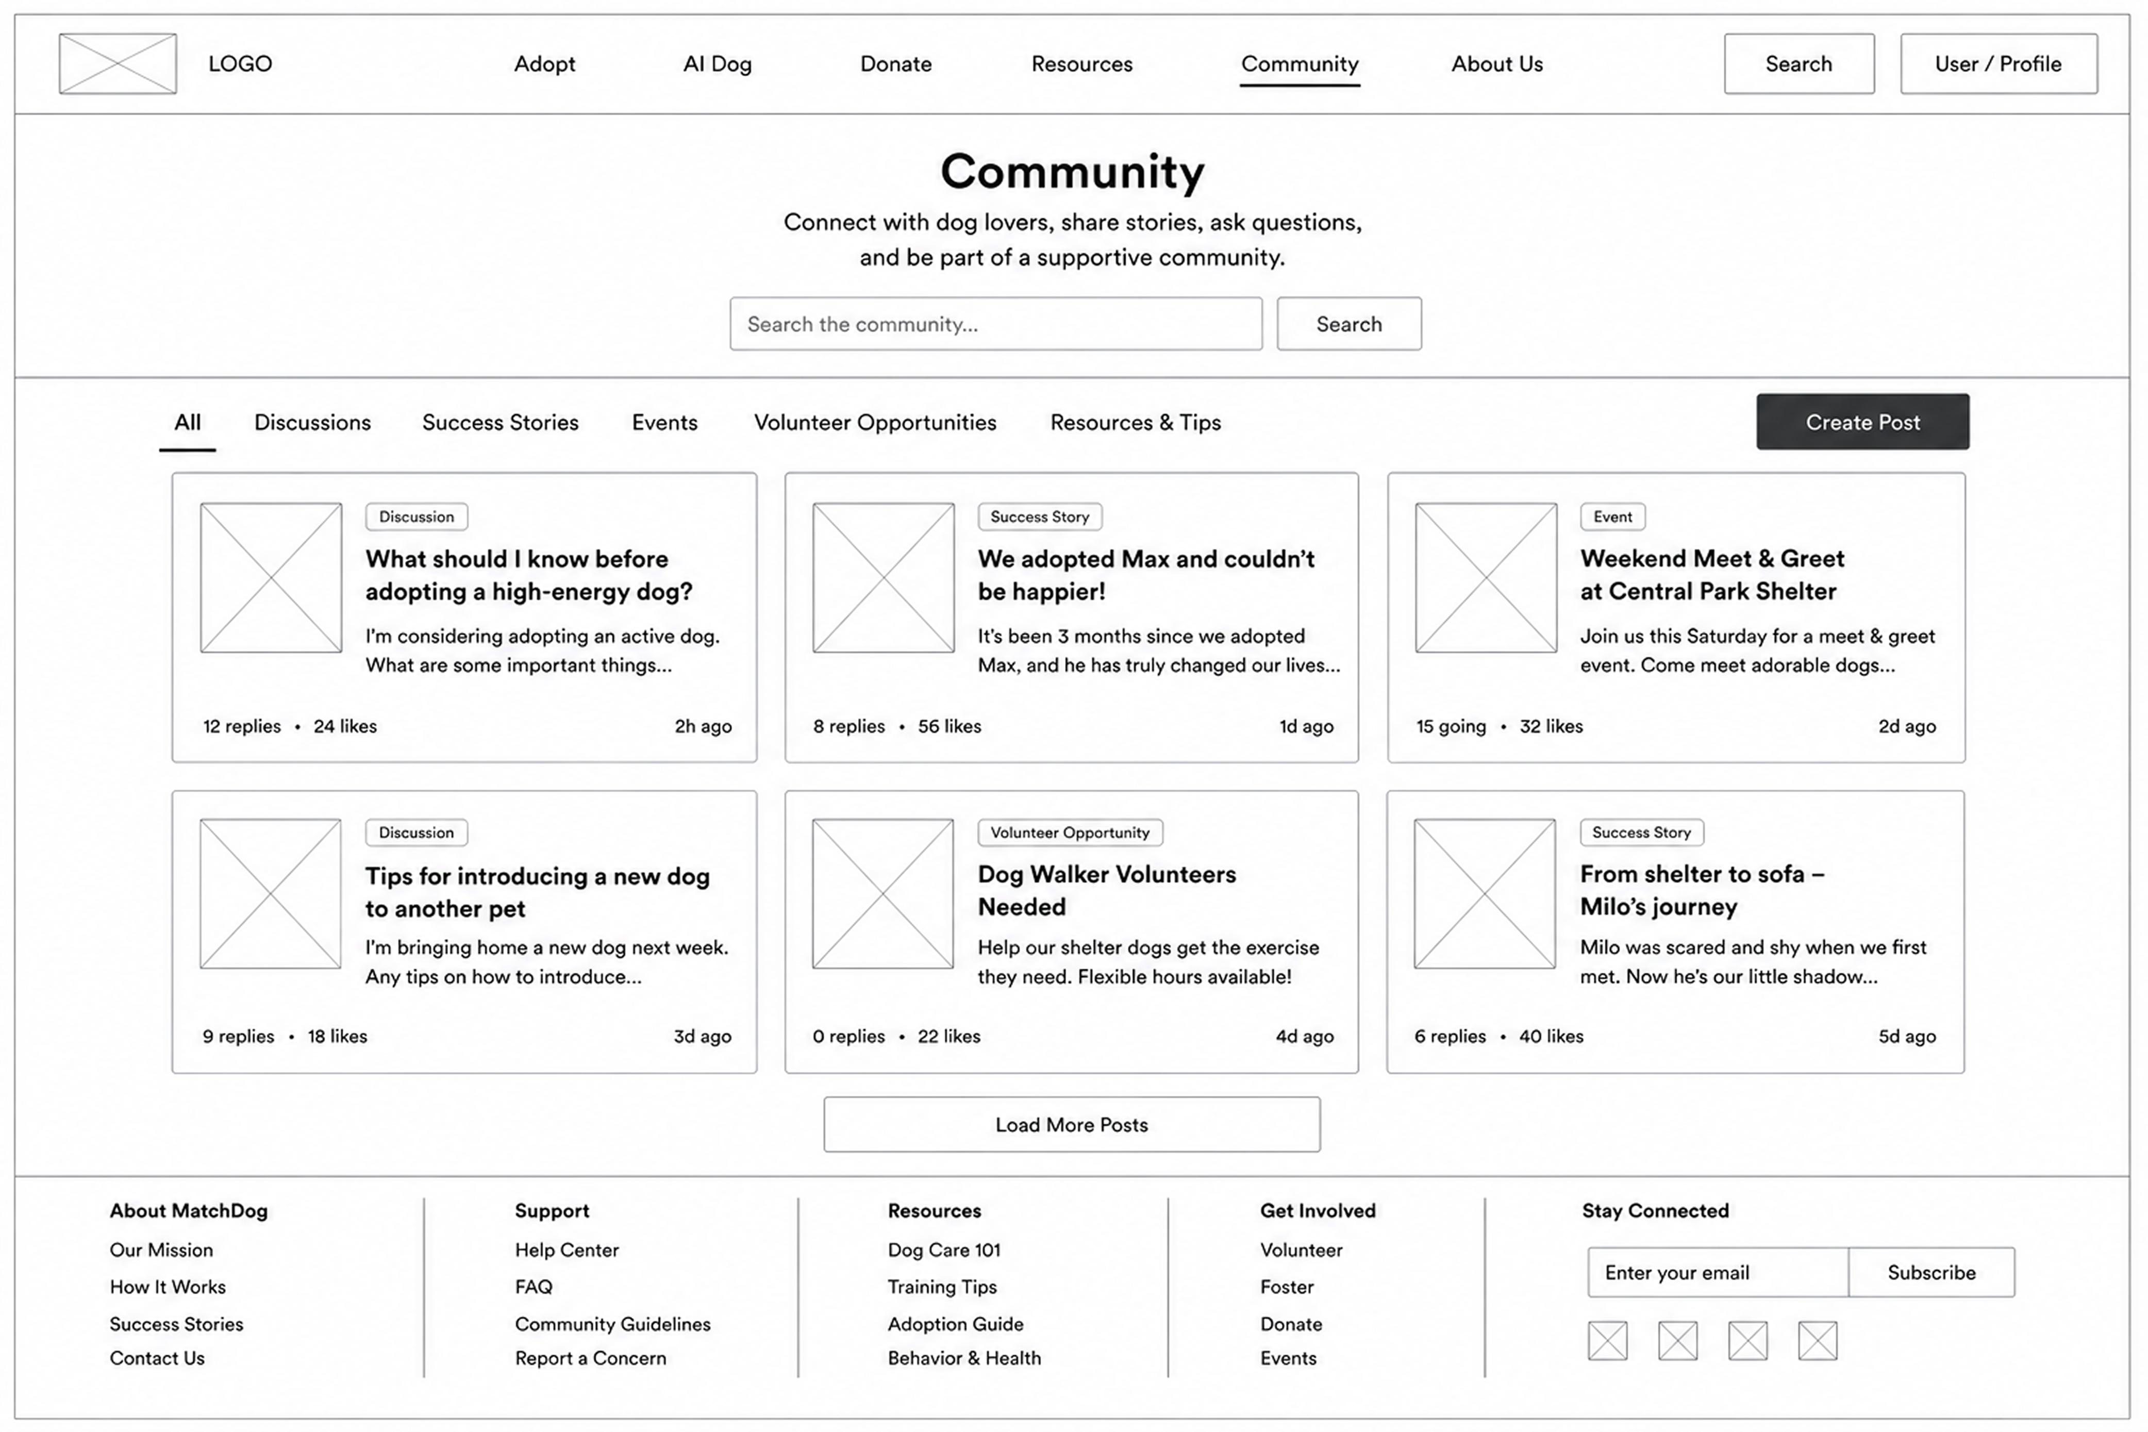Click the second social icon under Stay Connected
The height and width of the screenshot is (1432, 2148).
coord(1678,1342)
